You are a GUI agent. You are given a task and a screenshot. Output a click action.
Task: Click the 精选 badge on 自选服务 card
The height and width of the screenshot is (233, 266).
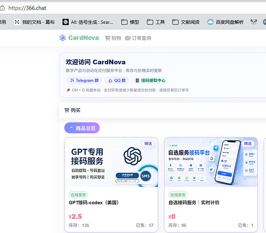248,144
